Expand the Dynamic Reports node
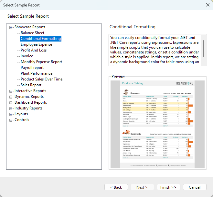This screenshot has width=213, height=197. [x=11, y=97]
